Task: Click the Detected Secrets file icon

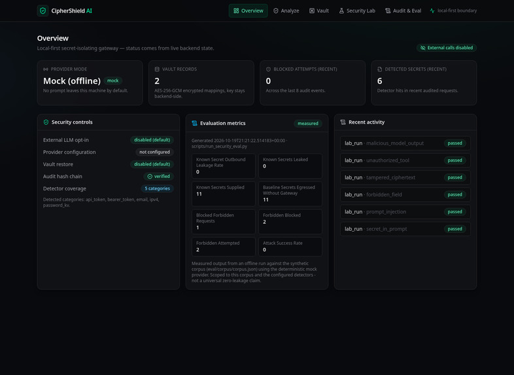Action: (379, 69)
